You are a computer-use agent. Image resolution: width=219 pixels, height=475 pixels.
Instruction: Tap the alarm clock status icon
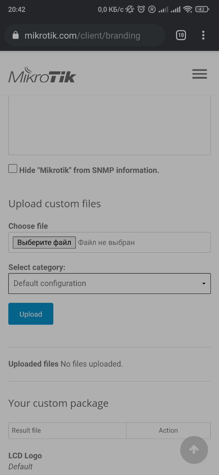(x=141, y=9)
